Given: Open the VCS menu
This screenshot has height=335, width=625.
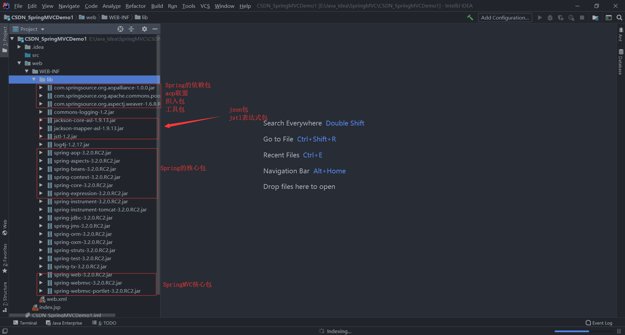Looking at the screenshot, I should (205, 6).
